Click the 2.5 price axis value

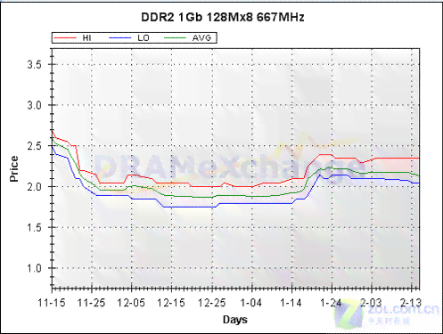(x=35, y=146)
